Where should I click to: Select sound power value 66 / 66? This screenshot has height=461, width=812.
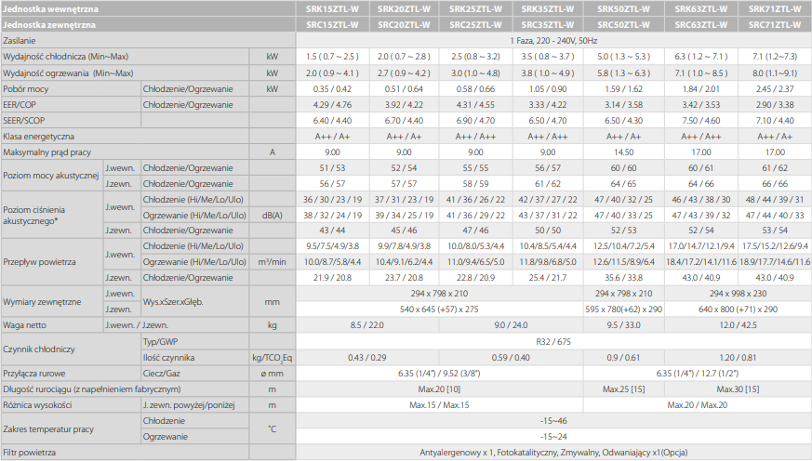click(x=775, y=184)
